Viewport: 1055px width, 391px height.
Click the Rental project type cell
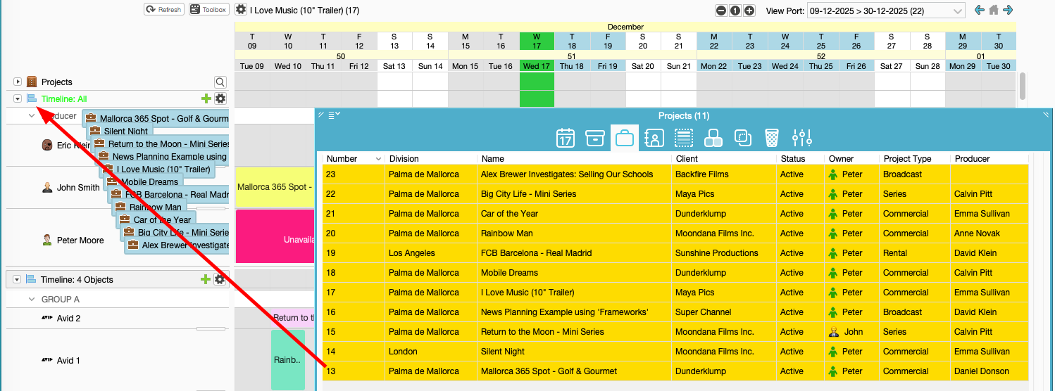915,253
